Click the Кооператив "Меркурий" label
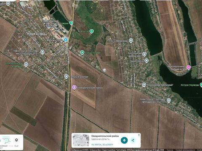 click(160, 85)
